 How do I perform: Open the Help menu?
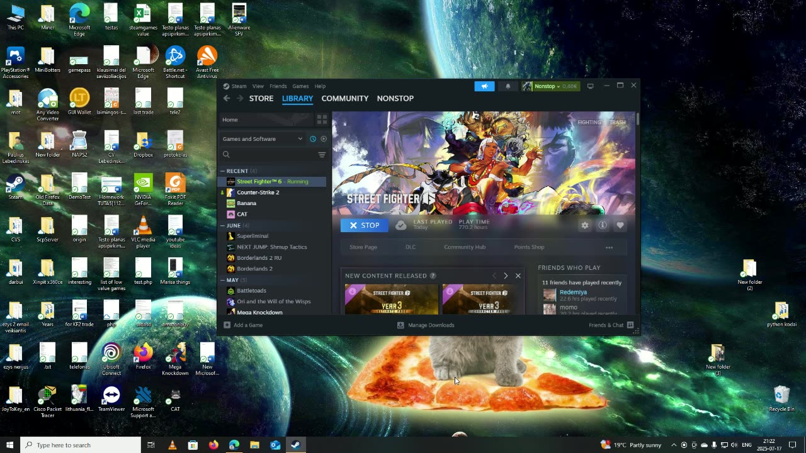320,86
